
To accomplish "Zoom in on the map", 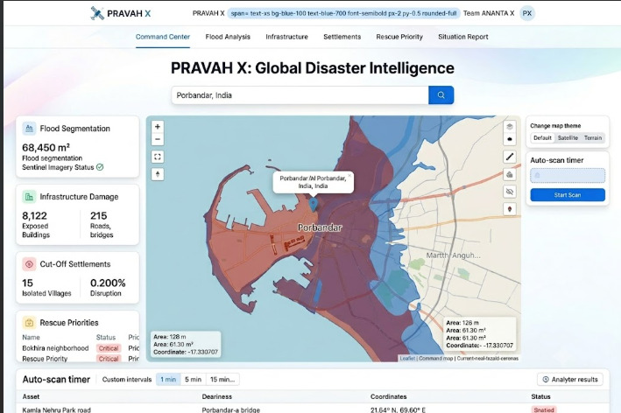I will click(158, 127).
